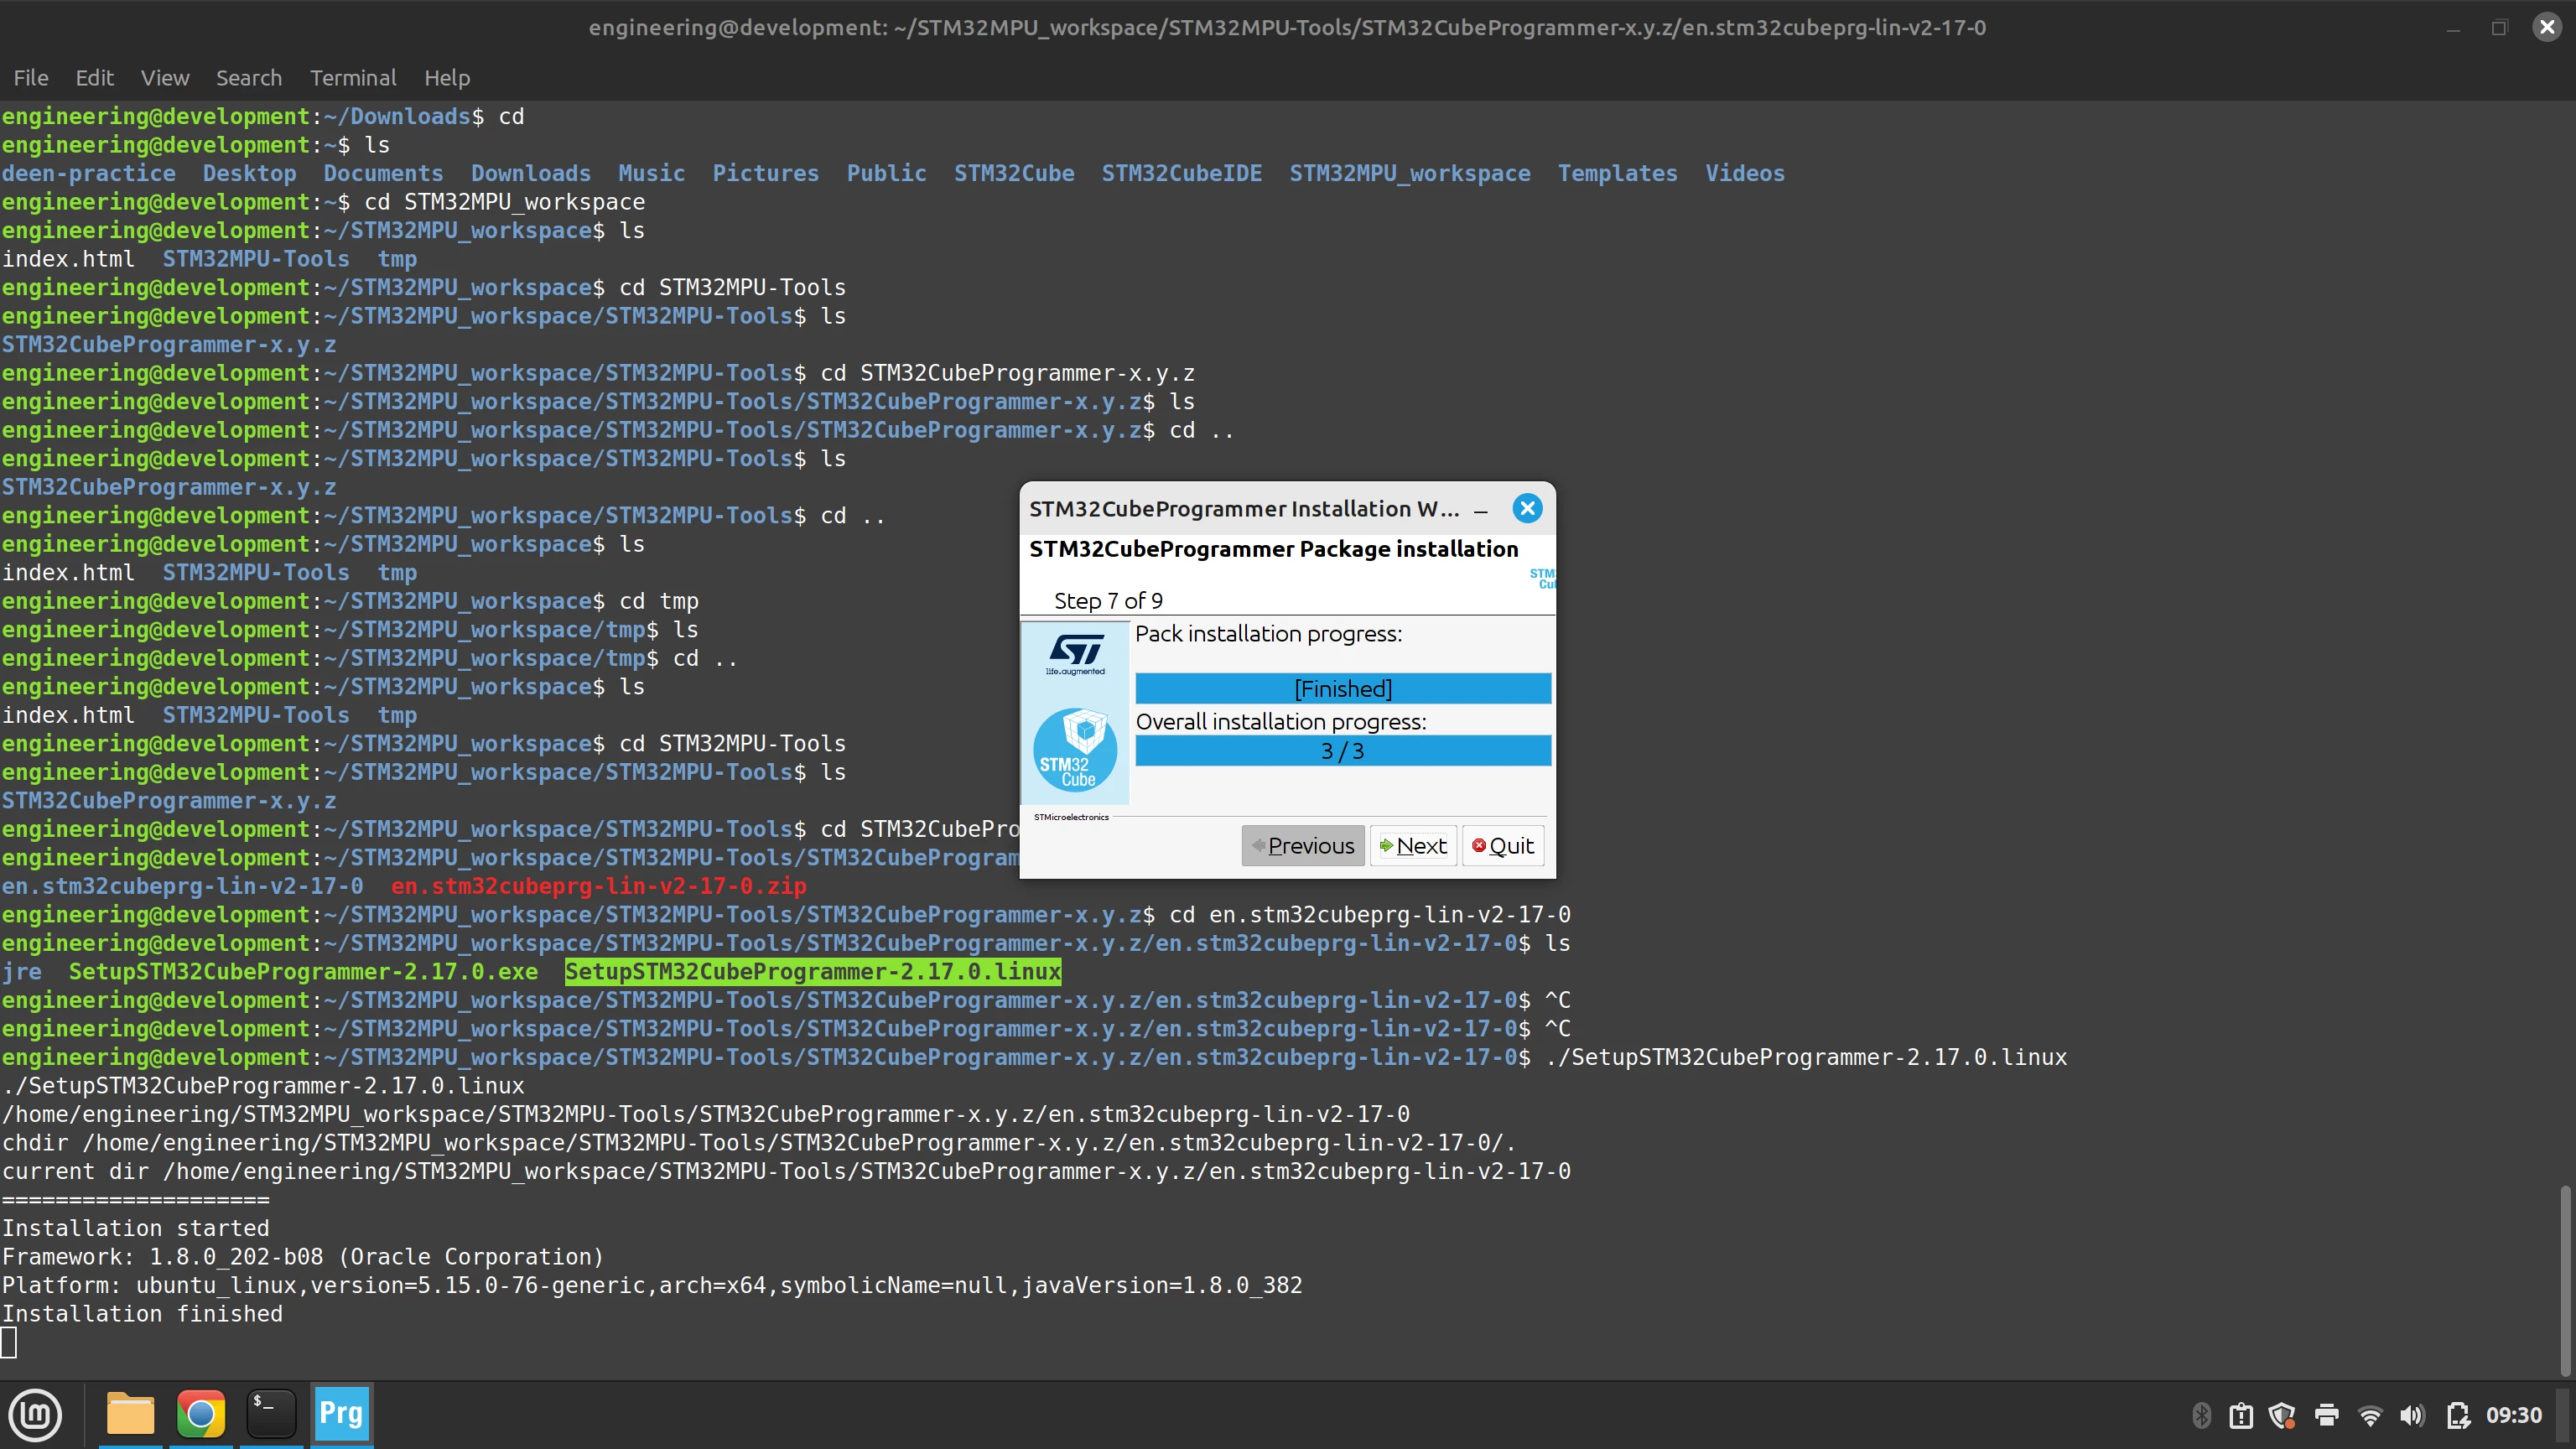Proceed with the Next button
The image size is (2576, 1449).
click(x=1413, y=846)
